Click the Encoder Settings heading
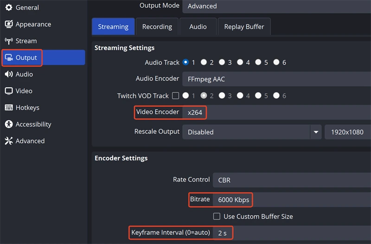The height and width of the screenshot is (244, 371). (121, 158)
